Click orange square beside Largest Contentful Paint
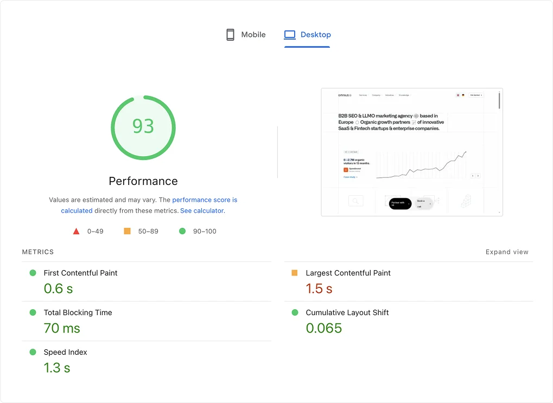The width and height of the screenshot is (553, 403). coord(295,273)
